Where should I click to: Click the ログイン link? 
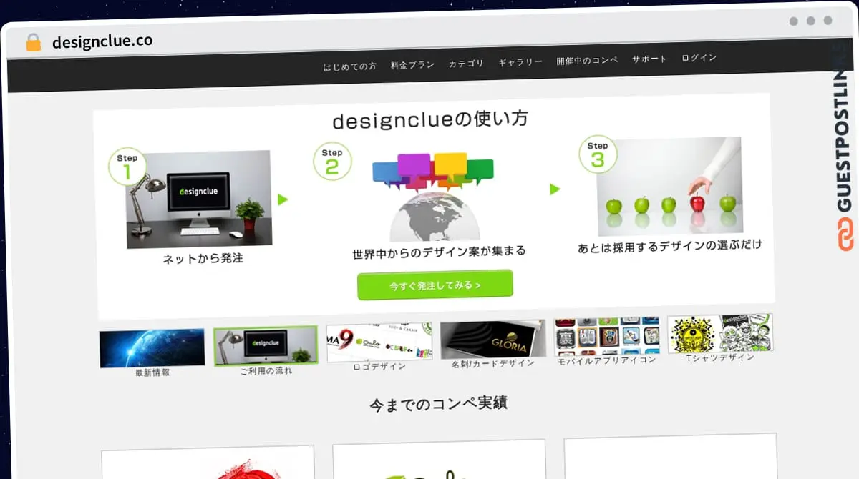coord(698,58)
